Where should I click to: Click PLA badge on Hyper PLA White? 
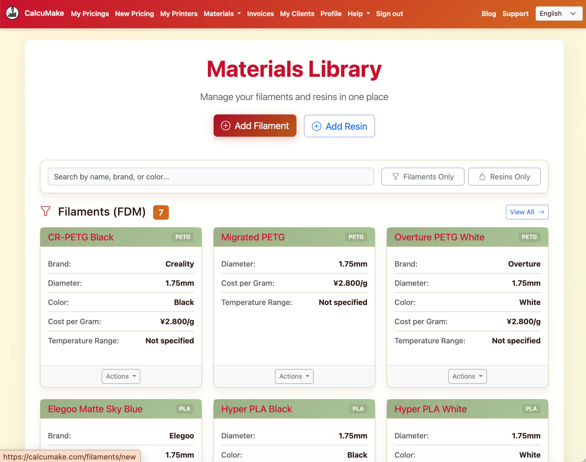531,409
